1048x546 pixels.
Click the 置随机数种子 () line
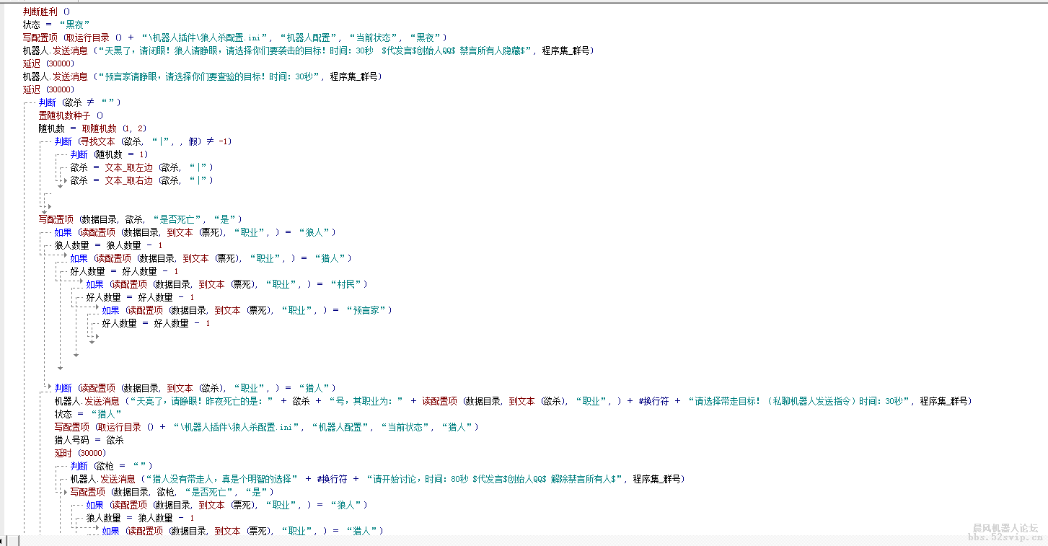[x=71, y=115]
